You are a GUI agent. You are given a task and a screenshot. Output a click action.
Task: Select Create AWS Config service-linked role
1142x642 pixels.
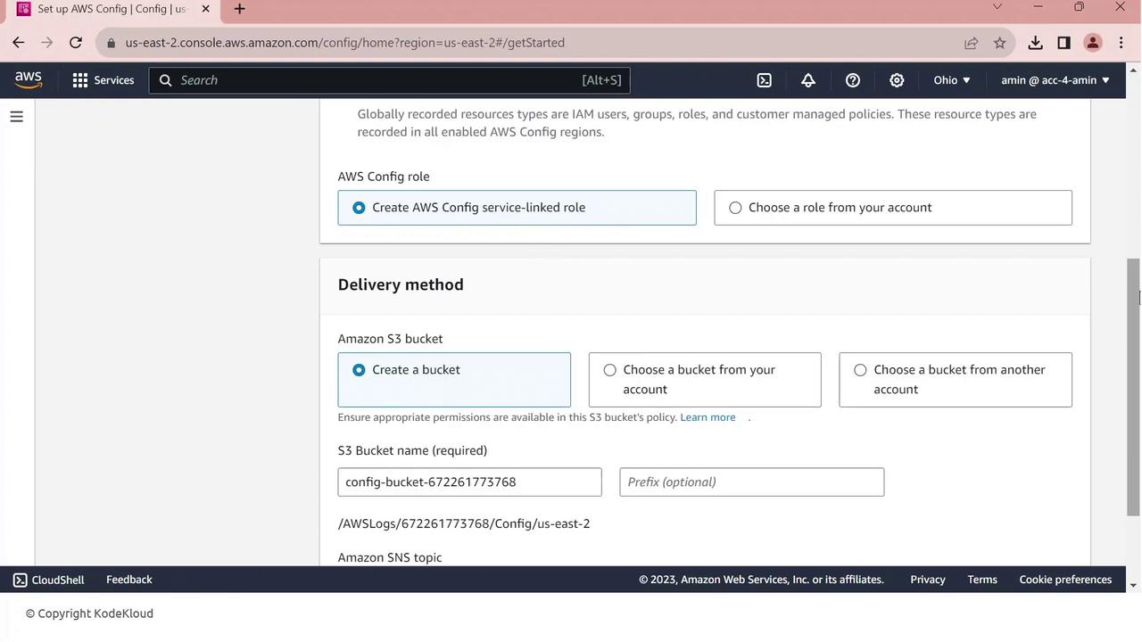pos(359,208)
